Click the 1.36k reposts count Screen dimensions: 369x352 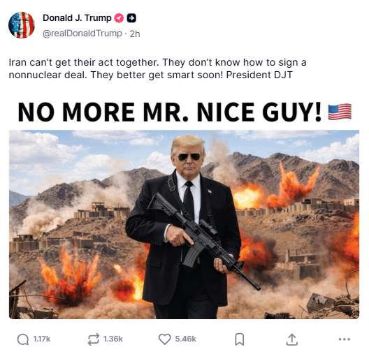[113, 339]
